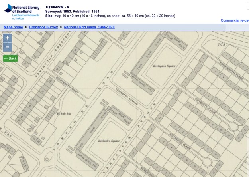Click Berkshire Square label on the map
249x177 pixels.
point(109,141)
